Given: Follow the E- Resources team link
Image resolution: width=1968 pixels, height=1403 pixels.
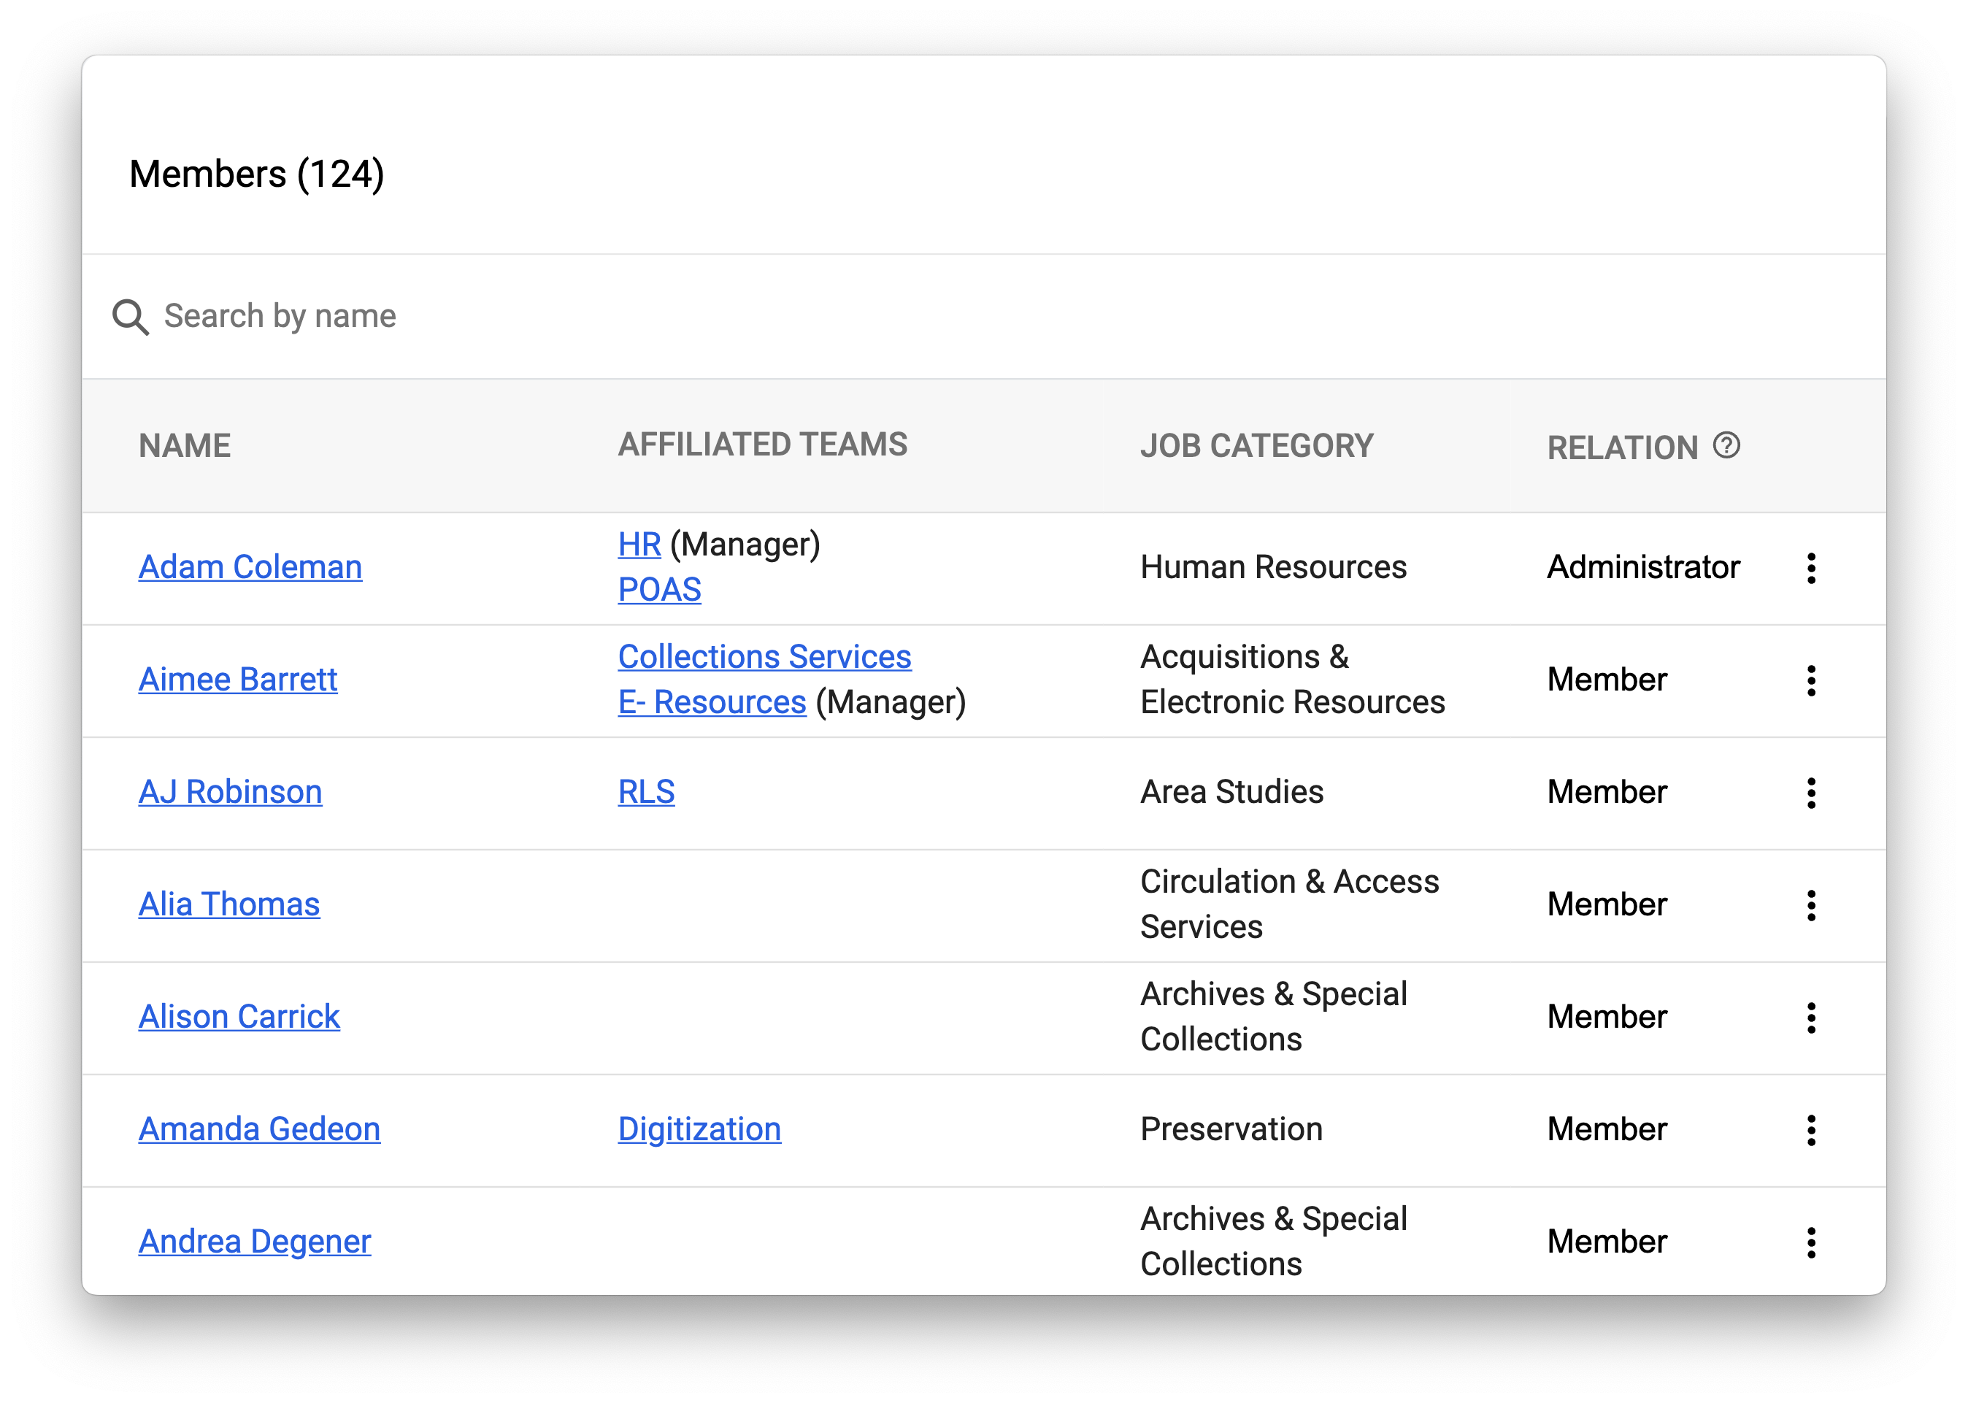Looking at the screenshot, I should pyautogui.click(x=712, y=702).
